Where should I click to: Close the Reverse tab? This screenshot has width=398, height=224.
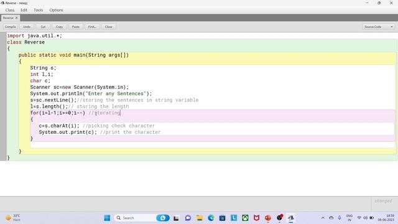[17, 18]
